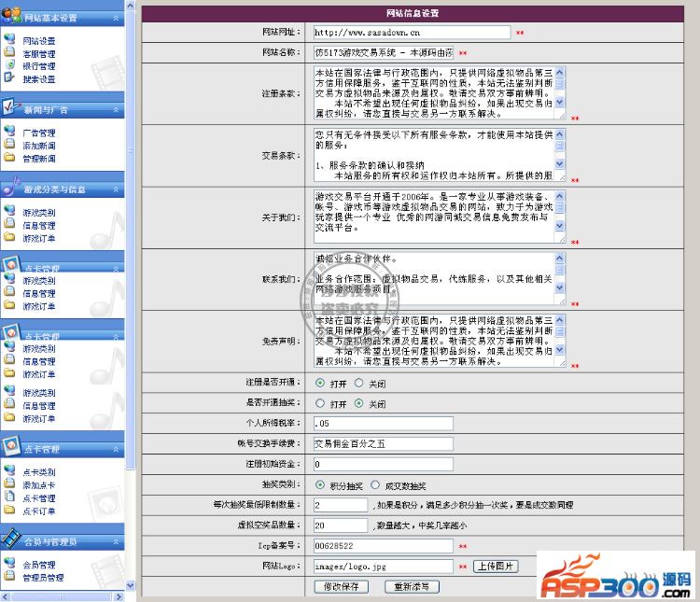Click the icon beside 网站设置
The width and height of the screenshot is (700, 602).
tap(10, 39)
